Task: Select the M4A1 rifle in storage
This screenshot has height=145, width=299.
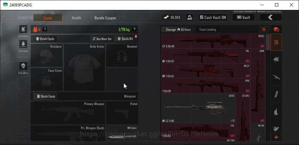Action: [213, 41]
